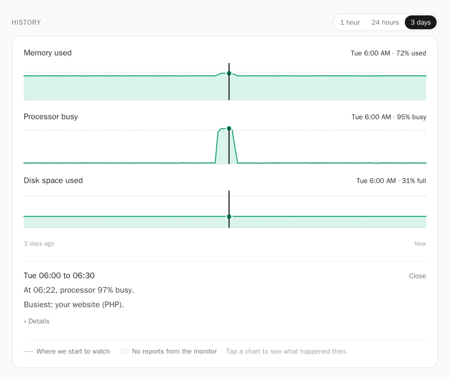Click the Processor busy spike marker dot

(229, 128)
